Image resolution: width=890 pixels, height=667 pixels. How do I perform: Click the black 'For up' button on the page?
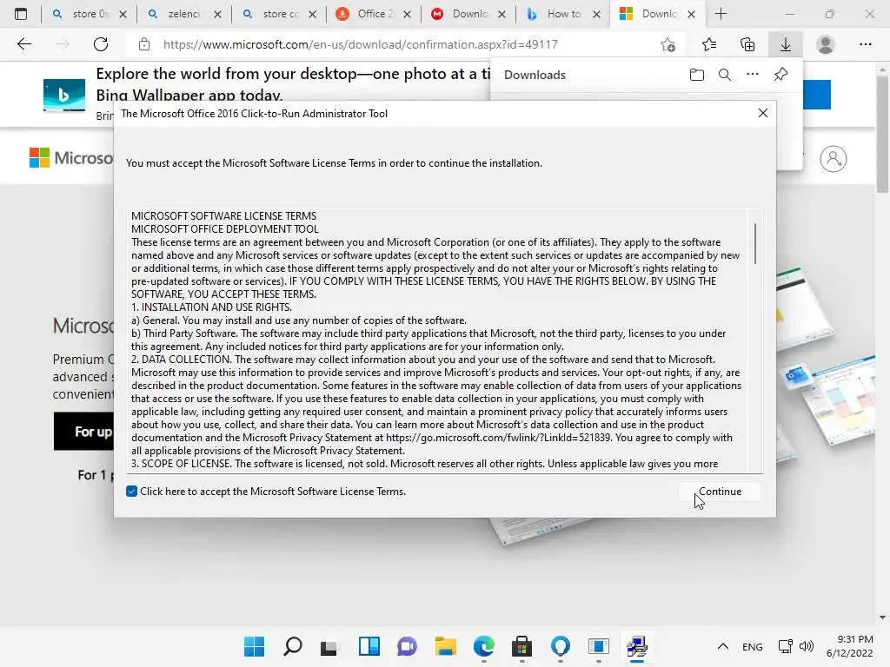pyautogui.click(x=84, y=432)
